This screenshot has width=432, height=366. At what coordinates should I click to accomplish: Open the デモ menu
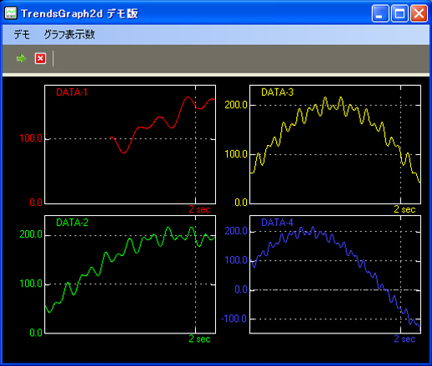pyautogui.click(x=22, y=35)
